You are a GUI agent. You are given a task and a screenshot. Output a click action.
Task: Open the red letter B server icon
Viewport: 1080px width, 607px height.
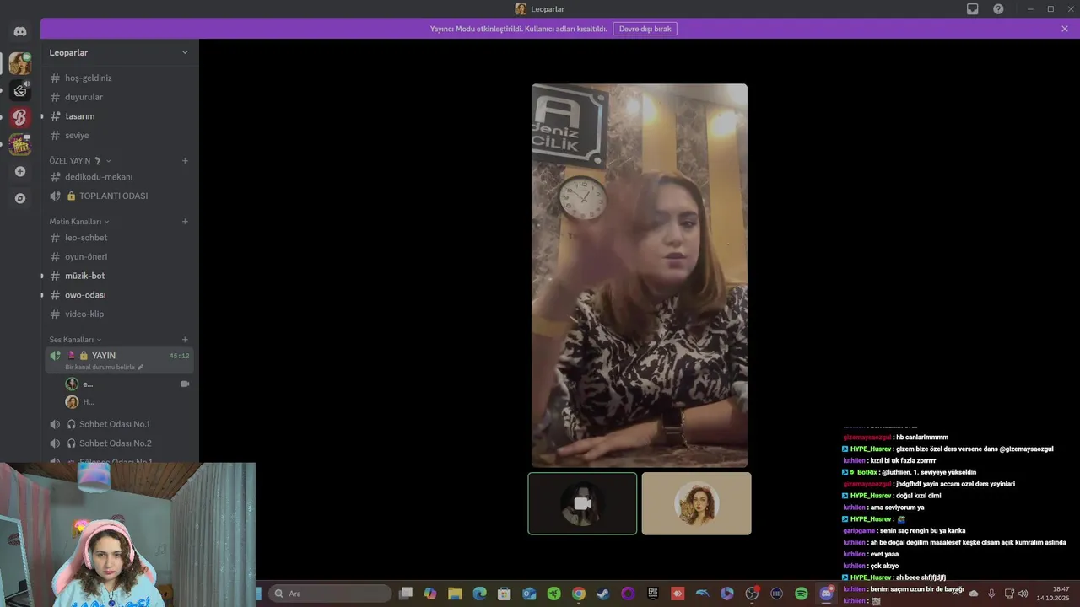pyautogui.click(x=20, y=117)
